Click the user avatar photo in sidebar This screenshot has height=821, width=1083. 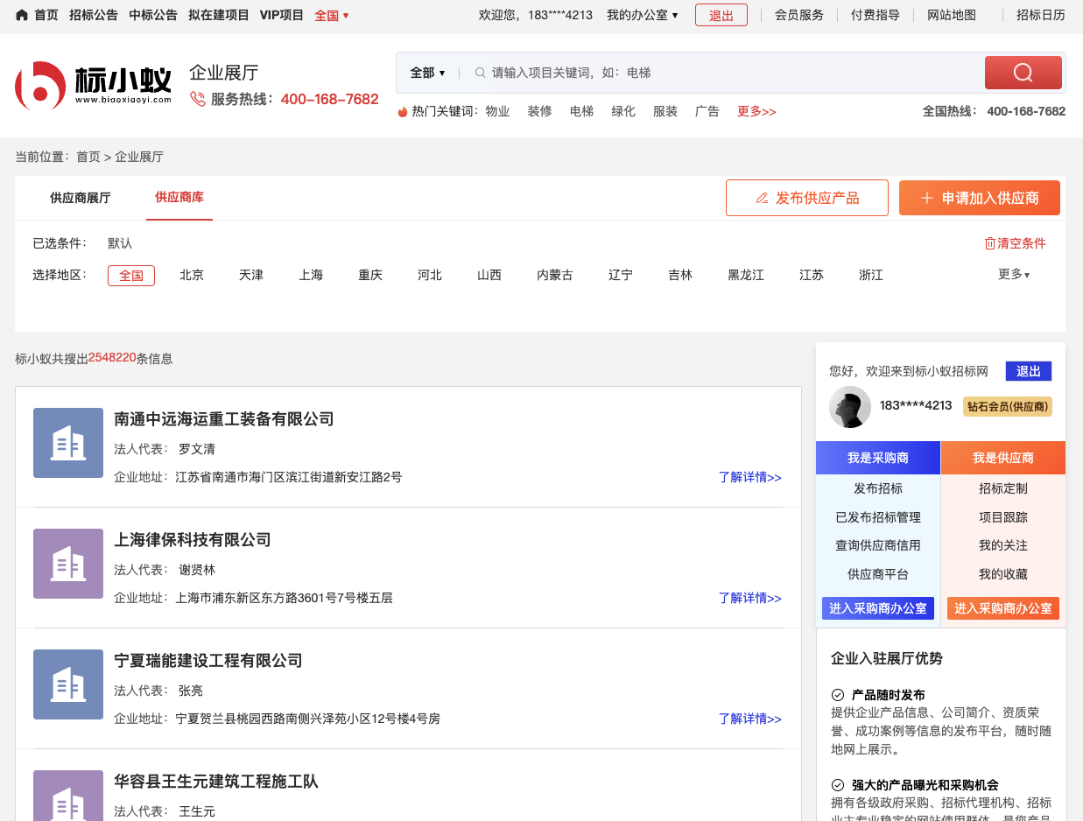[849, 407]
